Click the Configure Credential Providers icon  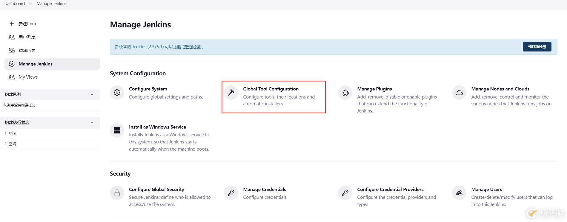[345, 193]
